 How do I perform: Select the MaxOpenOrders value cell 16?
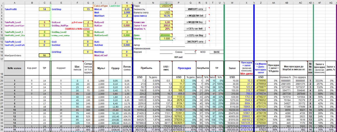click(x=44, y=56)
